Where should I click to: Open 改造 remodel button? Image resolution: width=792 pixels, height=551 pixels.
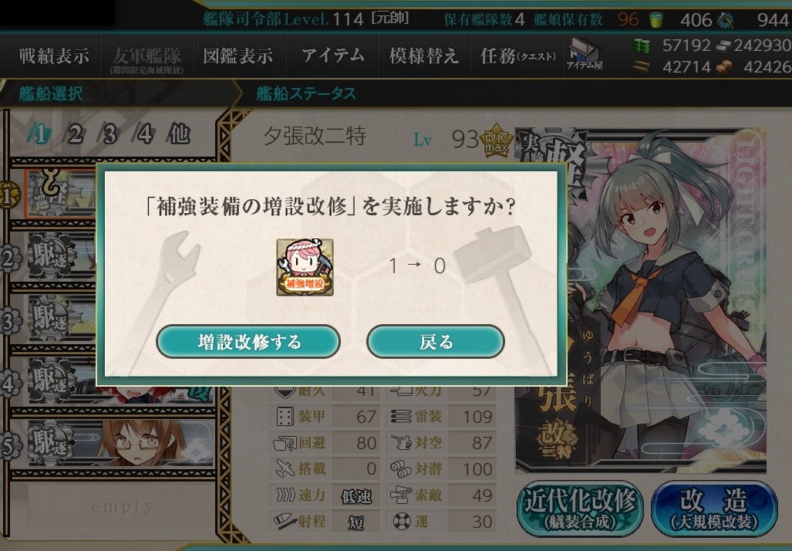(x=713, y=508)
